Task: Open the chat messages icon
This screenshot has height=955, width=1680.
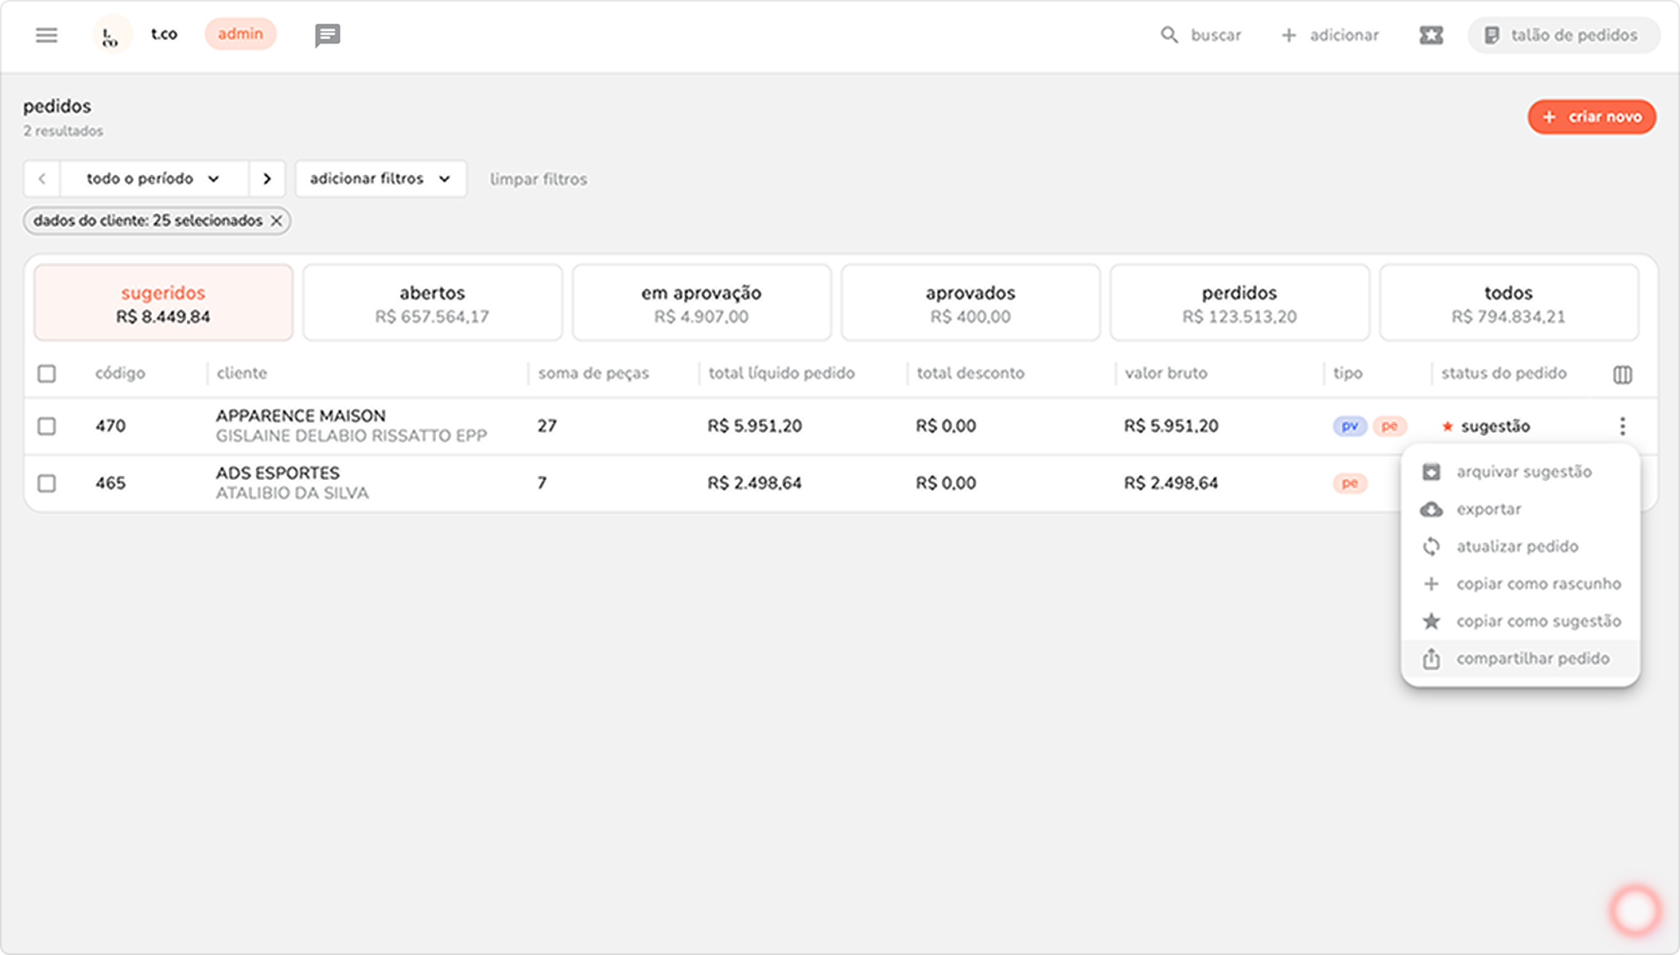Action: pyautogui.click(x=327, y=35)
